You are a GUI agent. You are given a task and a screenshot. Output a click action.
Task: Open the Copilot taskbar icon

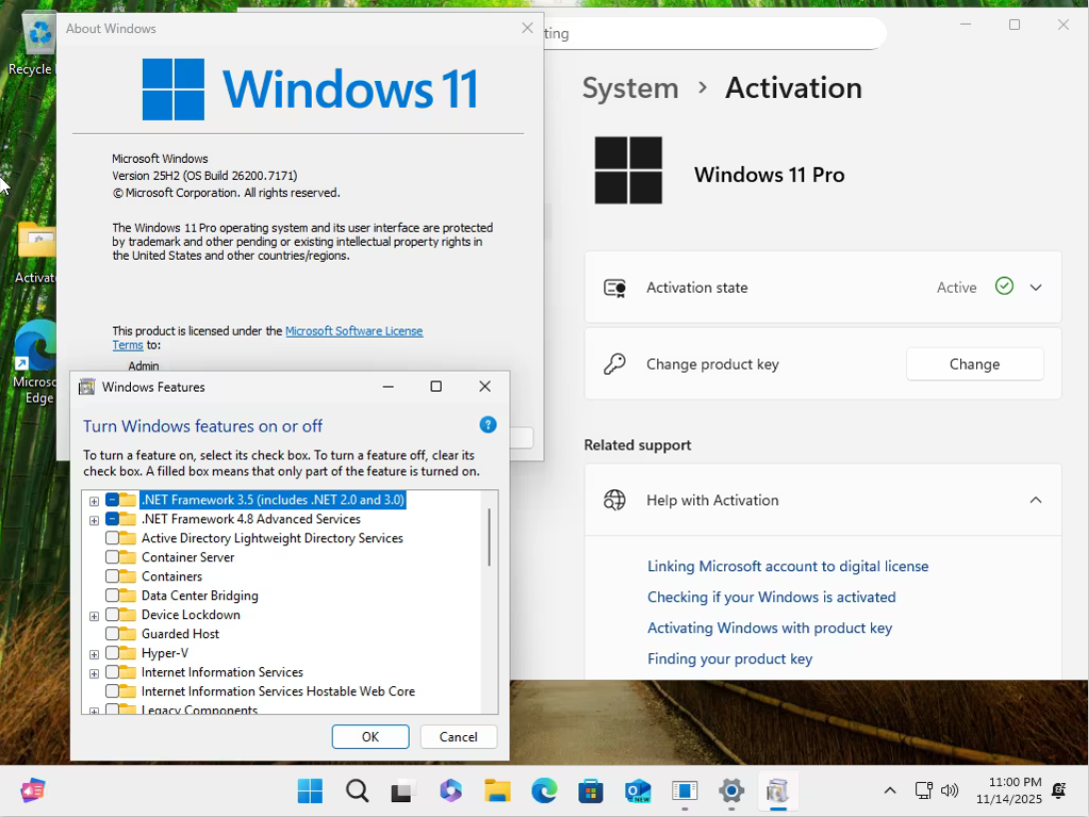pos(451,792)
